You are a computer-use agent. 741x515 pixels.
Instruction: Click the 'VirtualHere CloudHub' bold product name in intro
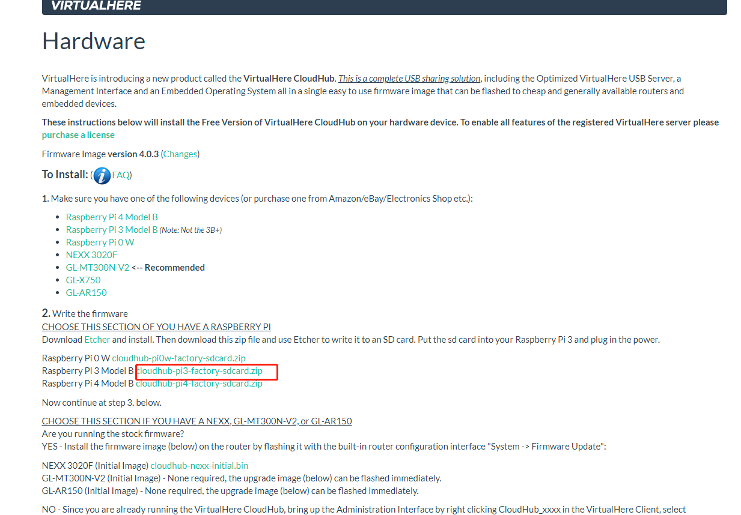pyautogui.click(x=289, y=79)
